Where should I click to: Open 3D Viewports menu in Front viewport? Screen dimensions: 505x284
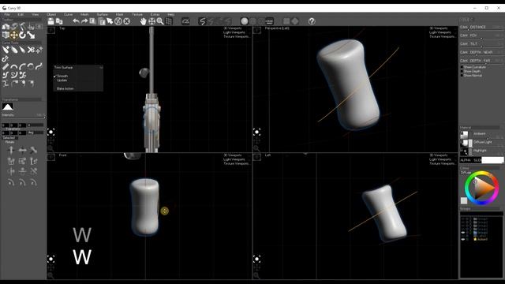coord(233,155)
